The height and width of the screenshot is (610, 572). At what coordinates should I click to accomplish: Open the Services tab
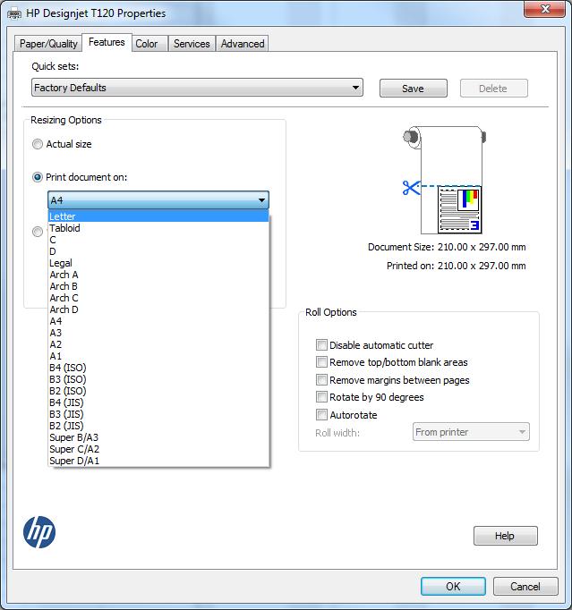(192, 44)
